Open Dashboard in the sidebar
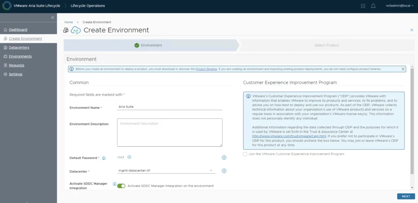The width and height of the screenshot is (418, 203). pyautogui.click(x=18, y=29)
